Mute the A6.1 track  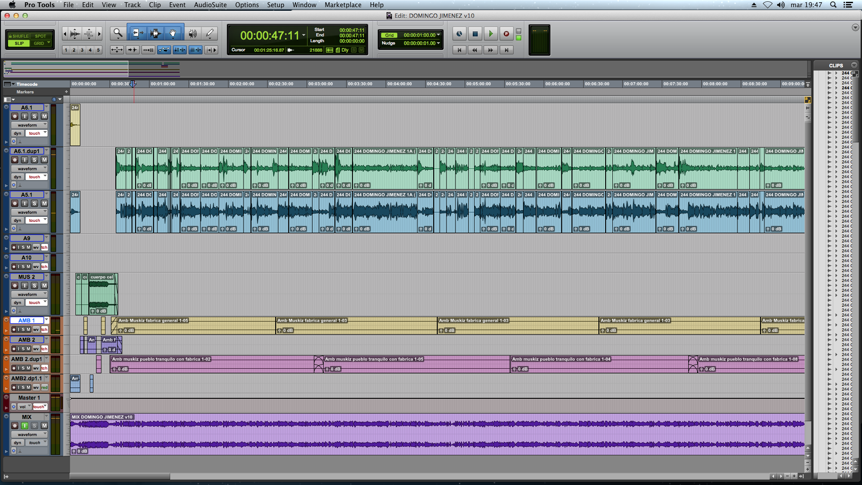(44, 116)
